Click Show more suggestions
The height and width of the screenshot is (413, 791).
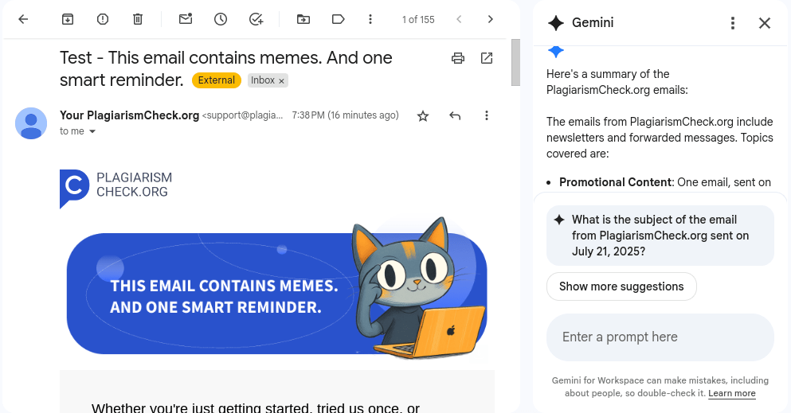coord(621,286)
